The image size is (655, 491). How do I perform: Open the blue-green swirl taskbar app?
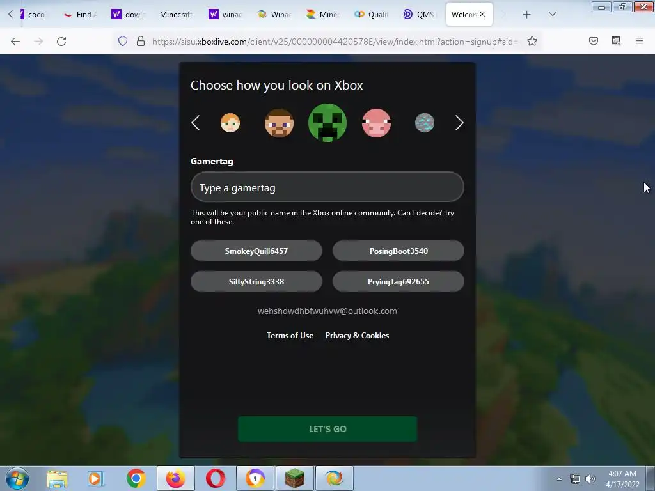tap(335, 478)
